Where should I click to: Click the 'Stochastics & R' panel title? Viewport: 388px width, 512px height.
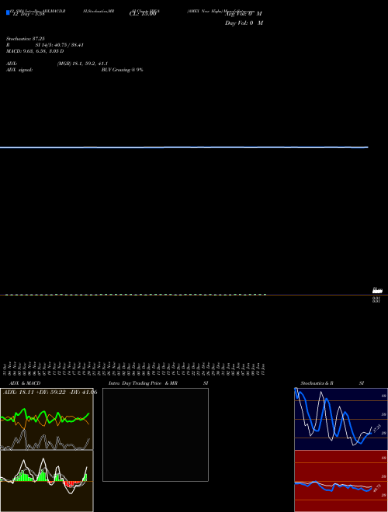[317, 383]
